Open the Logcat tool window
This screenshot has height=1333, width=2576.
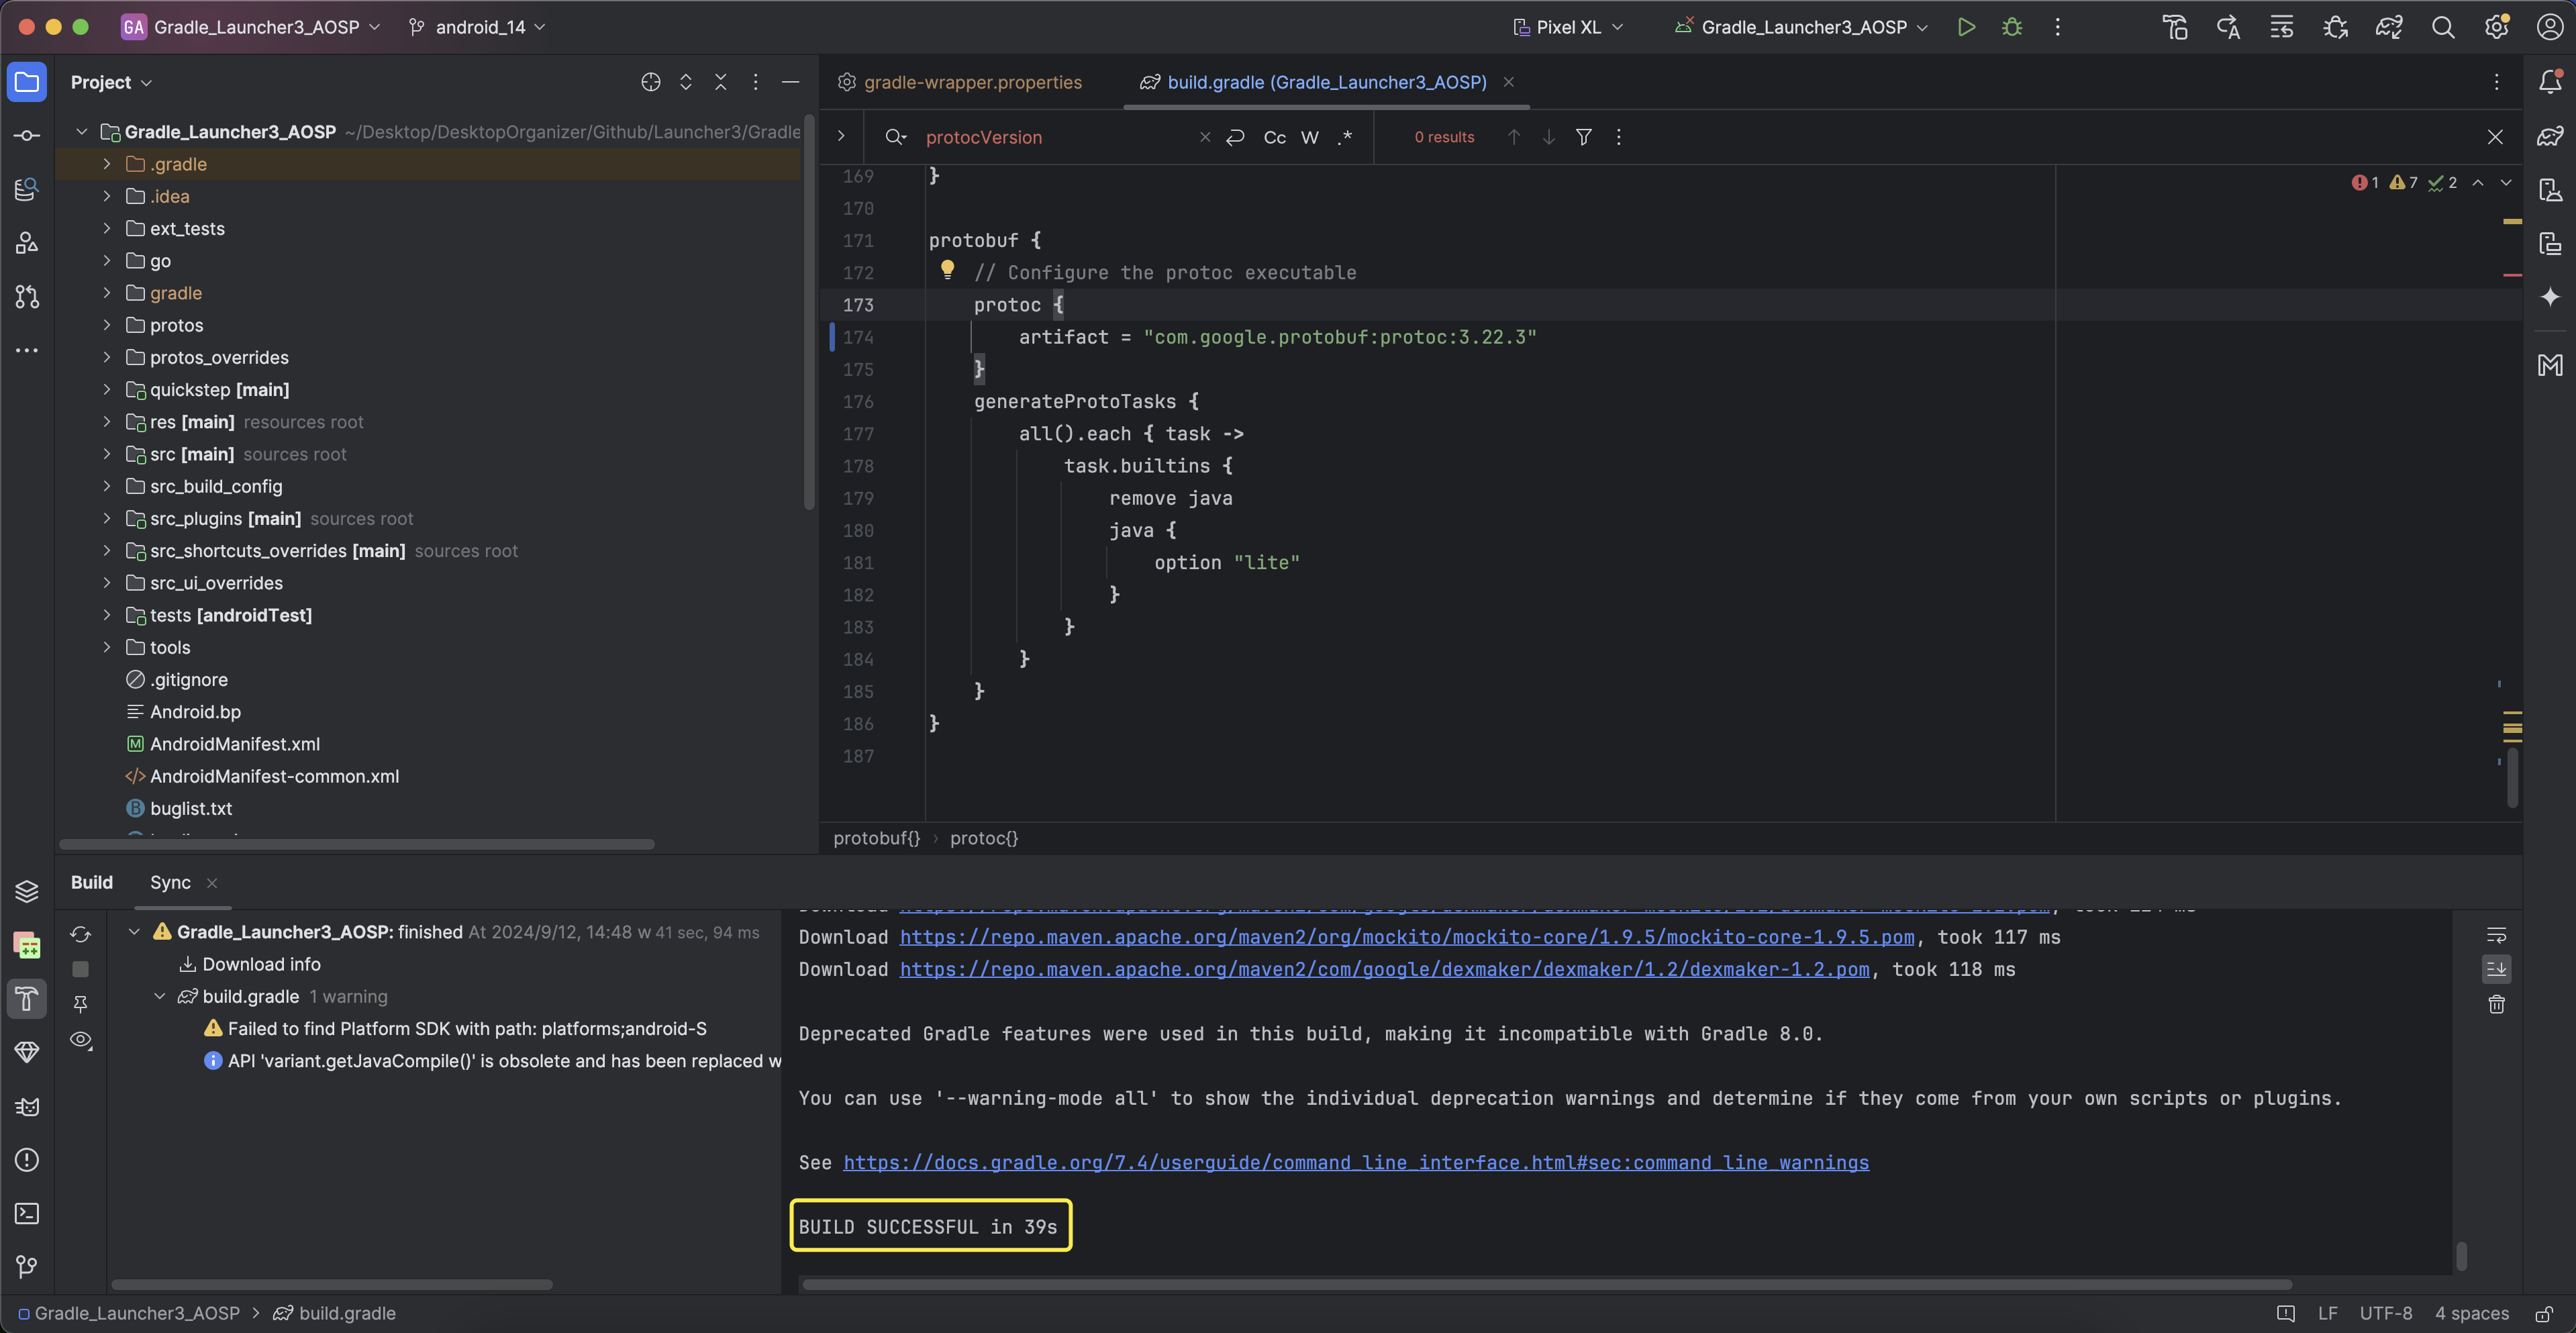27,1106
